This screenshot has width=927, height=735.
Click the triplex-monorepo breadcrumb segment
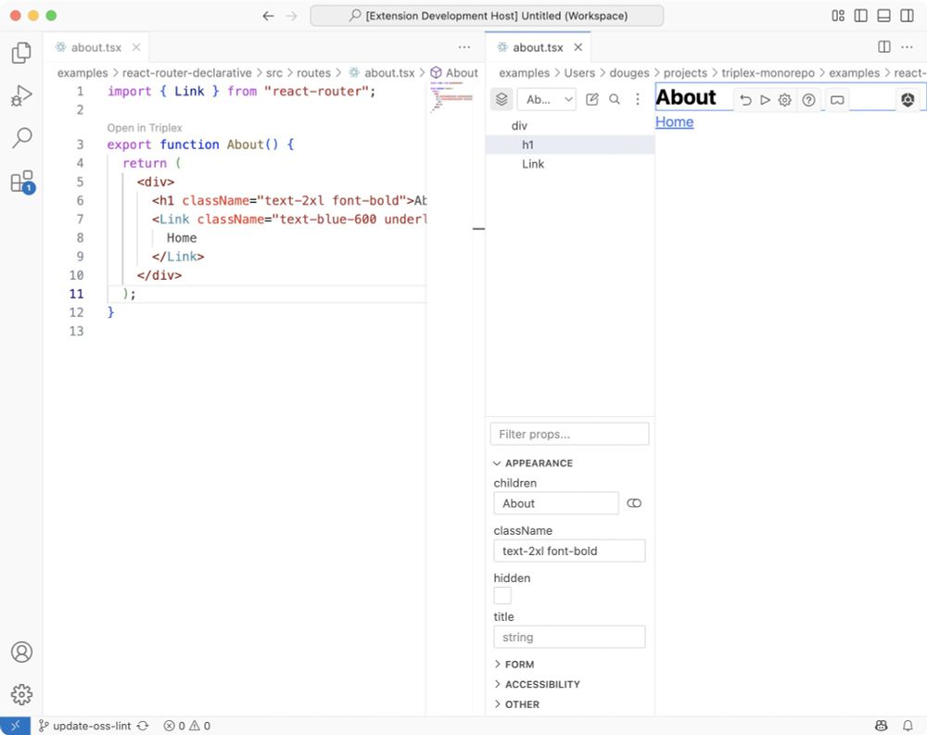click(x=768, y=72)
